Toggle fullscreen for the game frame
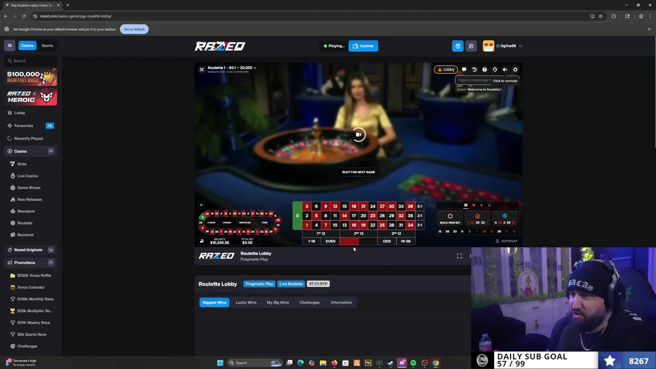 pyautogui.click(x=459, y=256)
